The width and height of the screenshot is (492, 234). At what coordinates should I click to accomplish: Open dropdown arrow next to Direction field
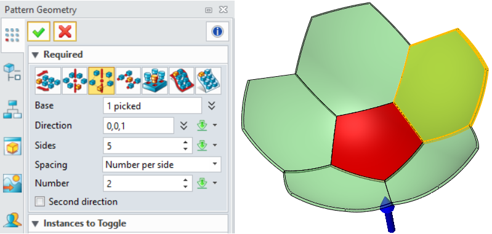click(x=215, y=125)
